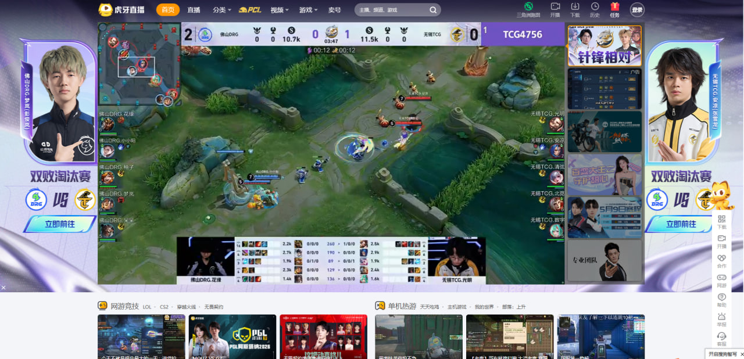Open the 我的世界 category link
The image size is (744, 359).
point(484,307)
